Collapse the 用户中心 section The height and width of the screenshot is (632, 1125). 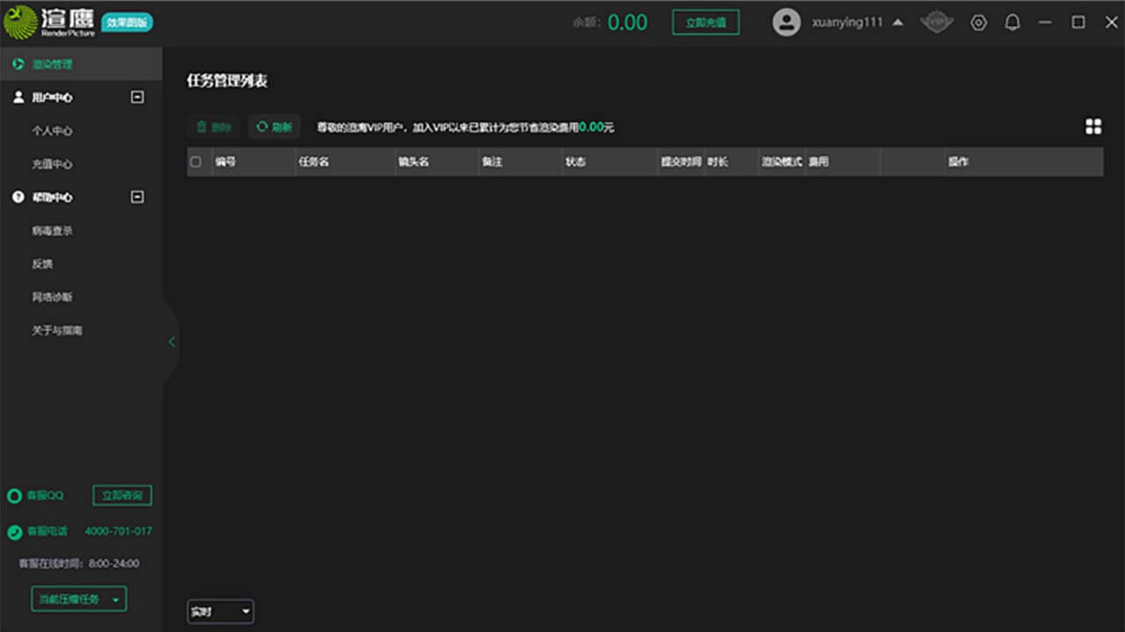click(x=137, y=97)
